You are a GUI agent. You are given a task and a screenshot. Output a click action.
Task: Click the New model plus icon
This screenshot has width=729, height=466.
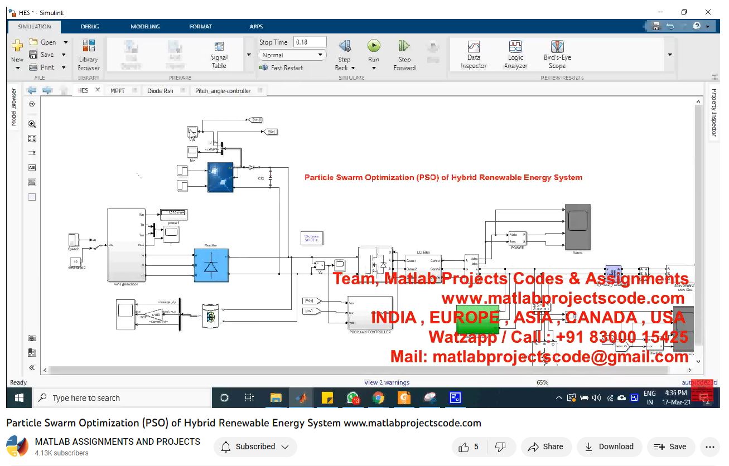coord(17,46)
